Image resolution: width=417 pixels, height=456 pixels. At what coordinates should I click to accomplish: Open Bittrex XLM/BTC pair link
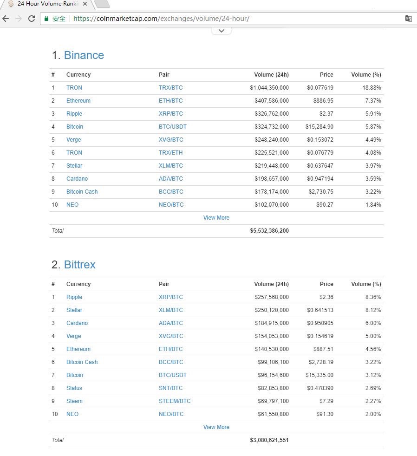(x=171, y=310)
